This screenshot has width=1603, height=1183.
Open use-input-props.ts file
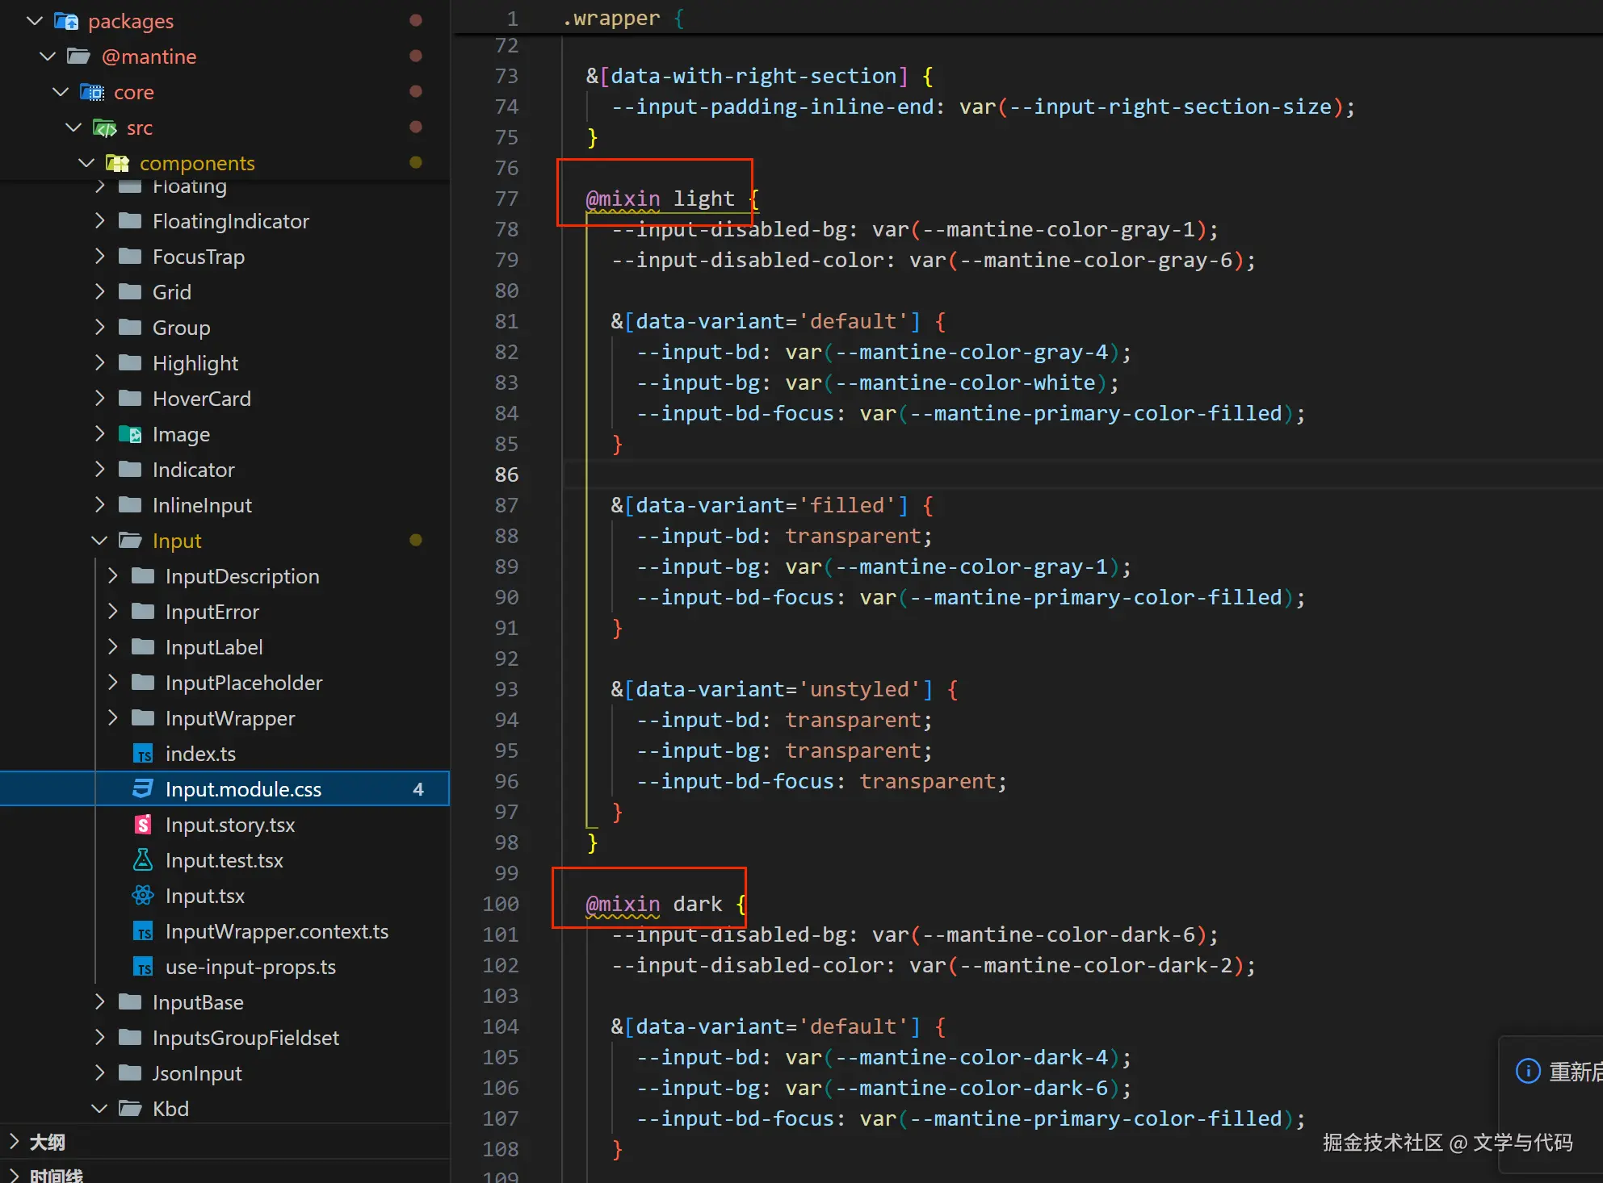pos(250,967)
